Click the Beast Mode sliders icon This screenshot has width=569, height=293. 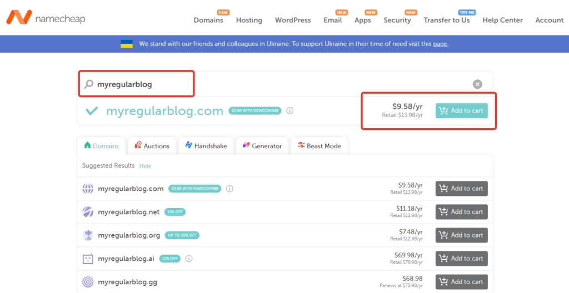pos(301,145)
